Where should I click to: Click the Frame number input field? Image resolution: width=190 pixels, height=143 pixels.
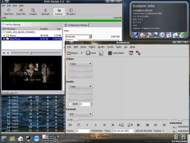point(82,131)
